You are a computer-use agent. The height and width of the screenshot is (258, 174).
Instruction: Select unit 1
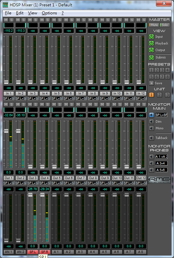pos(151,95)
